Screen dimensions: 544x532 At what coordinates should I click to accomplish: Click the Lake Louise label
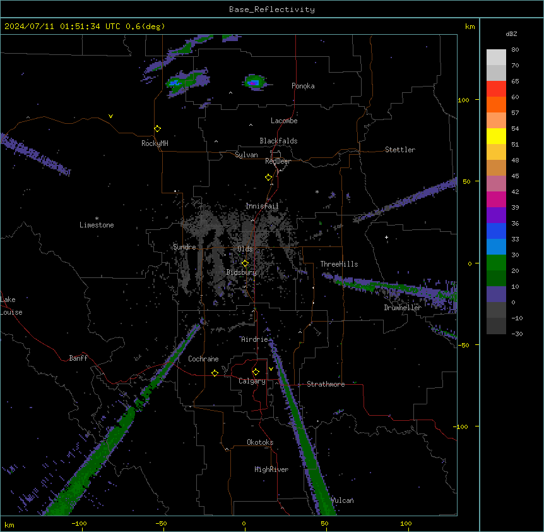[11, 306]
